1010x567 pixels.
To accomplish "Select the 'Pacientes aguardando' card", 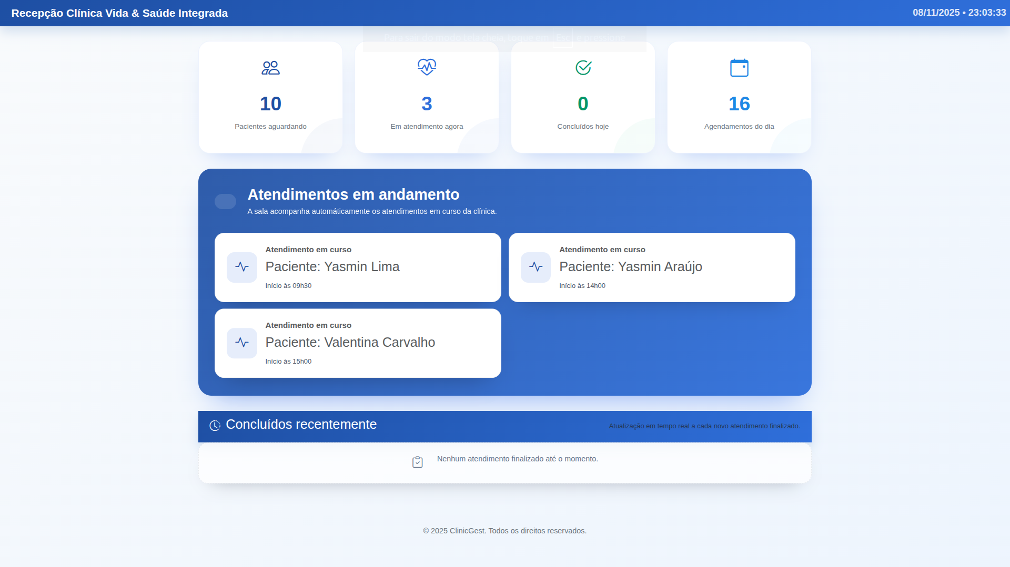I will 270,97.
